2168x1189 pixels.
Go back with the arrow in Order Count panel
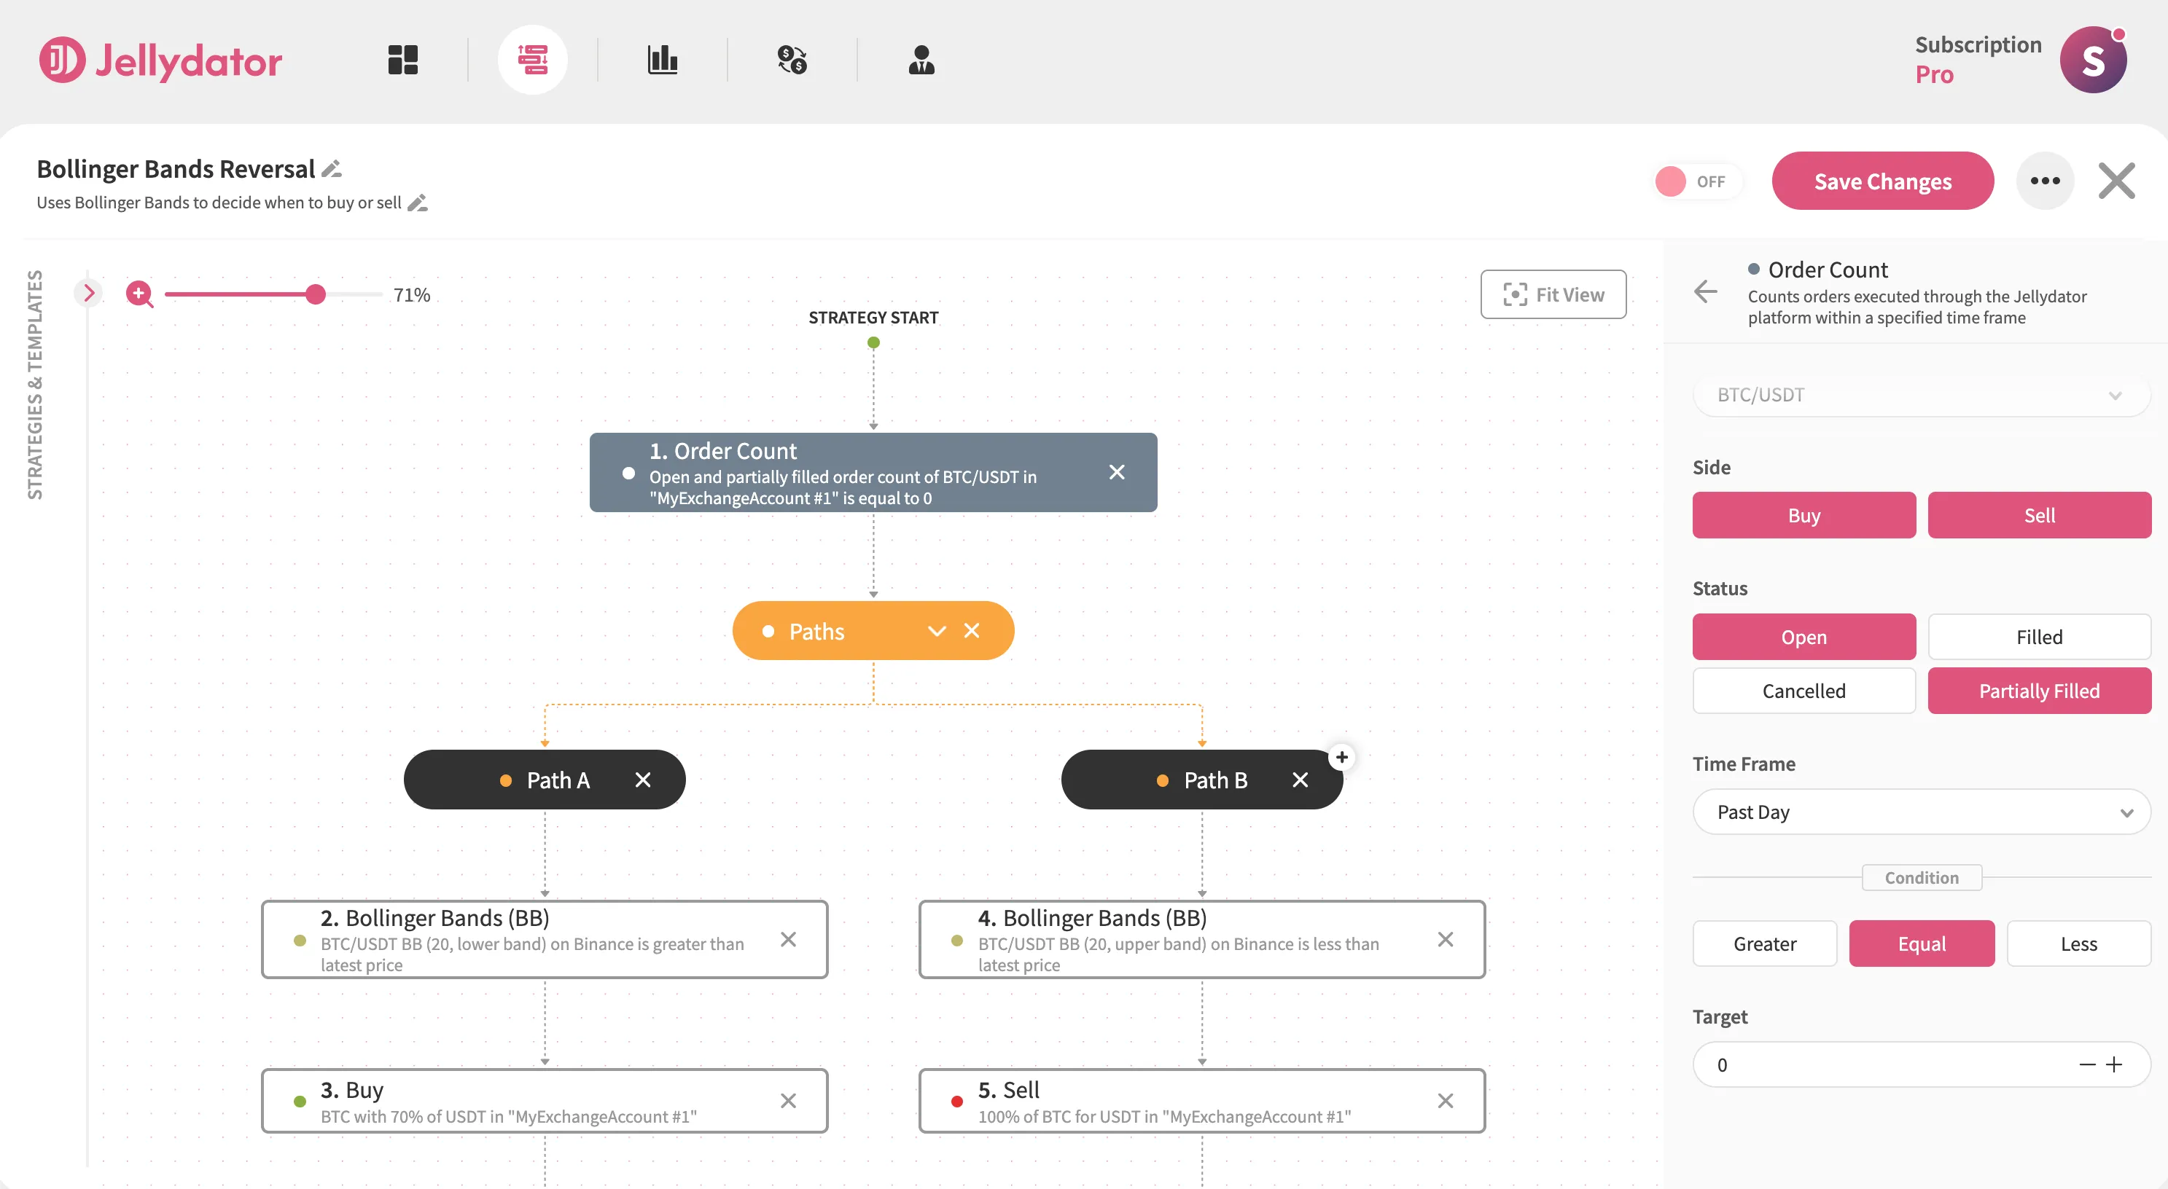coord(1706,291)
